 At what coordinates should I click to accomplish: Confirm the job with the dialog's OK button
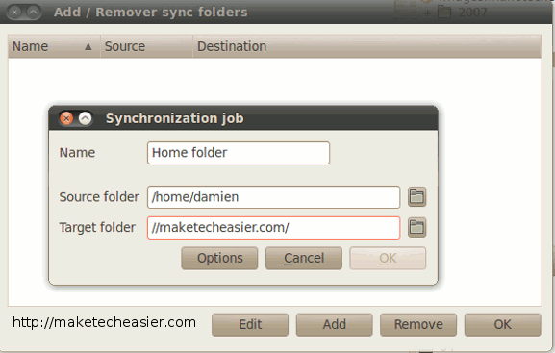(388, 258)
